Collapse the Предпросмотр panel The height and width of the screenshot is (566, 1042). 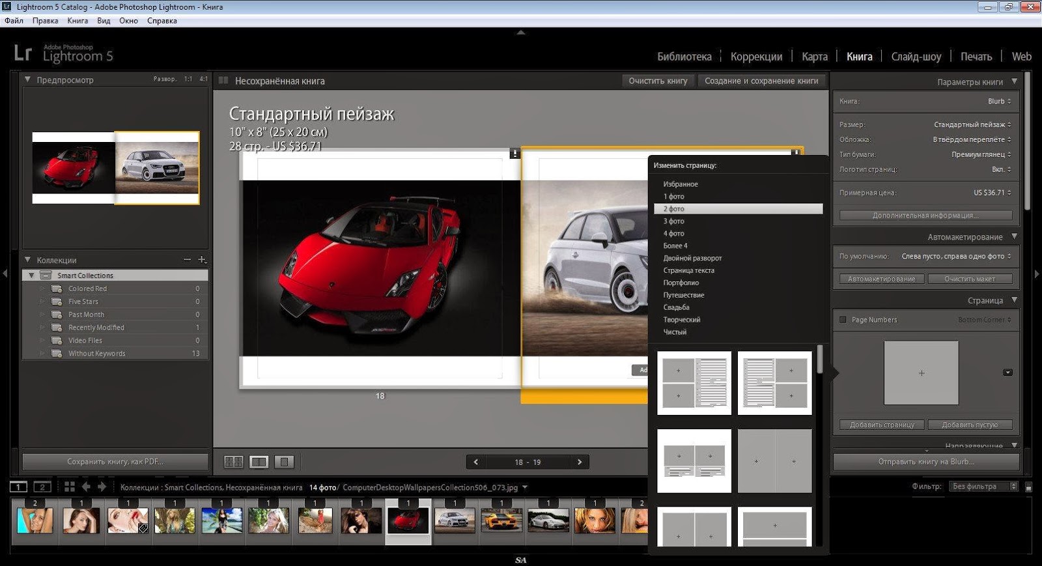point(27,79)
